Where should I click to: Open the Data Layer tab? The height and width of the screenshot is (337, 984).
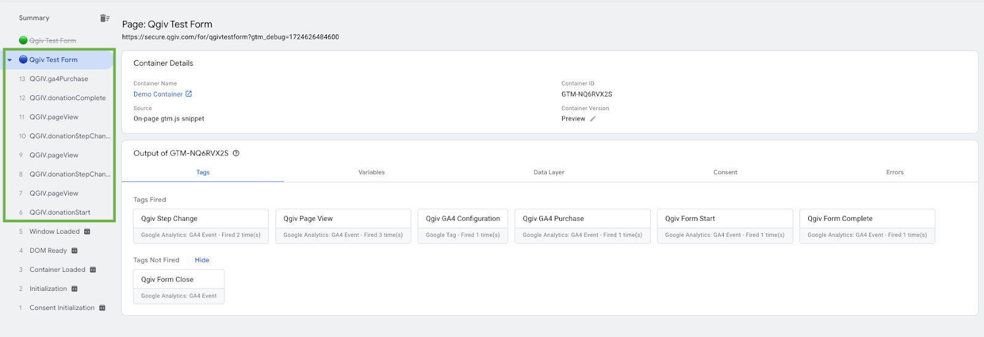(549, 172)
